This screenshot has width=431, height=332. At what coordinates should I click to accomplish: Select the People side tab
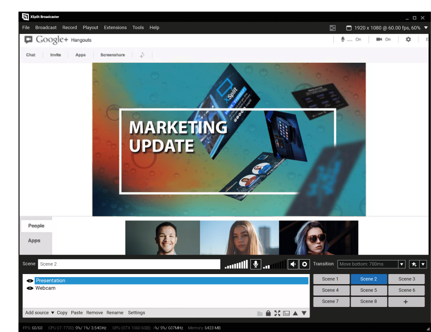[x=36, y=226]
